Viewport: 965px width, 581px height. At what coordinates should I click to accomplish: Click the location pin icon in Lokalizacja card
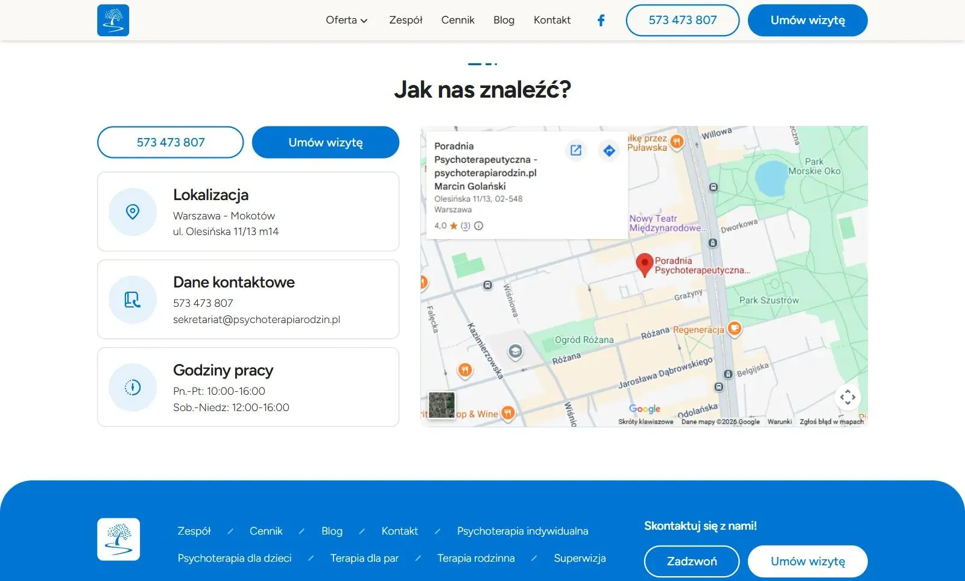(133, 212)
